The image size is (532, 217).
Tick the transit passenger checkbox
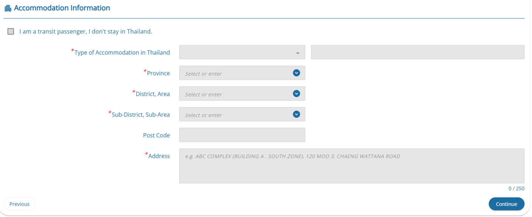[11, 31]
